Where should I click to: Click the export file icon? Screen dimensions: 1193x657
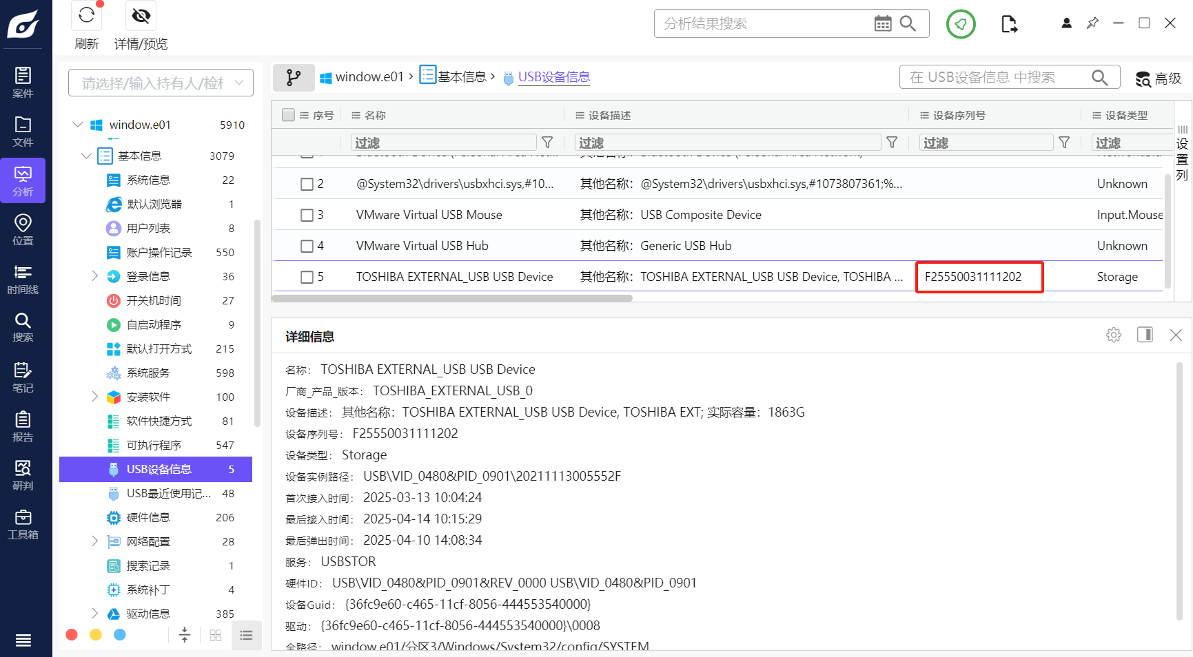click(x=1009, y=24)
